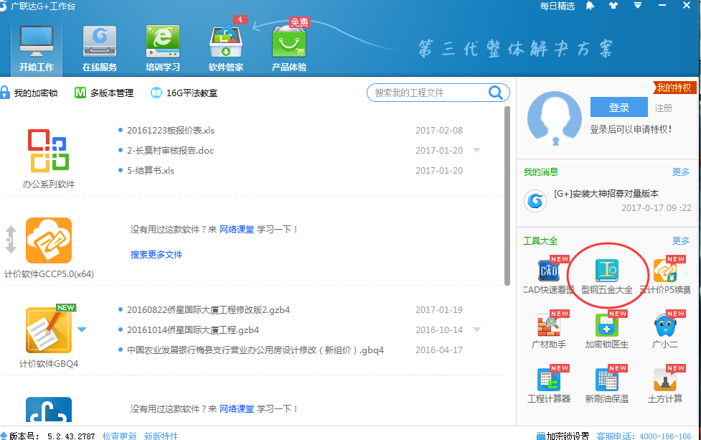
Task: Launch 计价软件GCCP5.0(x64) icon
Action: point(49,240)
